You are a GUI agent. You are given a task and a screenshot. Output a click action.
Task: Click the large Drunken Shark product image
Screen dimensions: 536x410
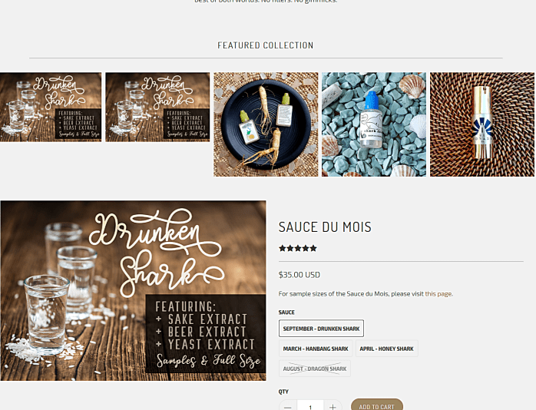pos(133,290)
